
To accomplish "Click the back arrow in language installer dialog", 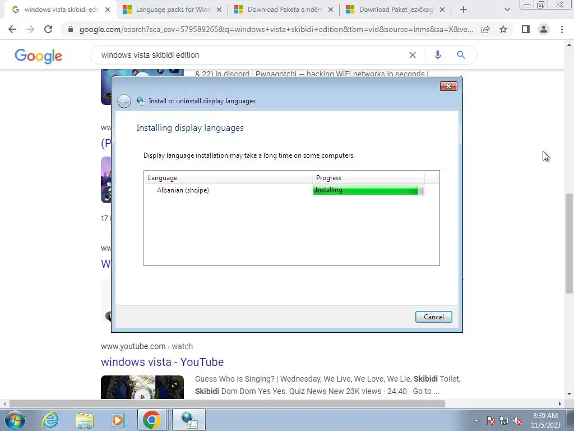I will (124, 101).
